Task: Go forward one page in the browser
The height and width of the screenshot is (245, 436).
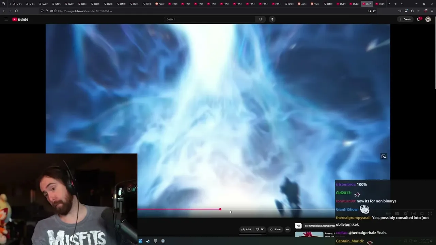Action: [x=10, y=11]
